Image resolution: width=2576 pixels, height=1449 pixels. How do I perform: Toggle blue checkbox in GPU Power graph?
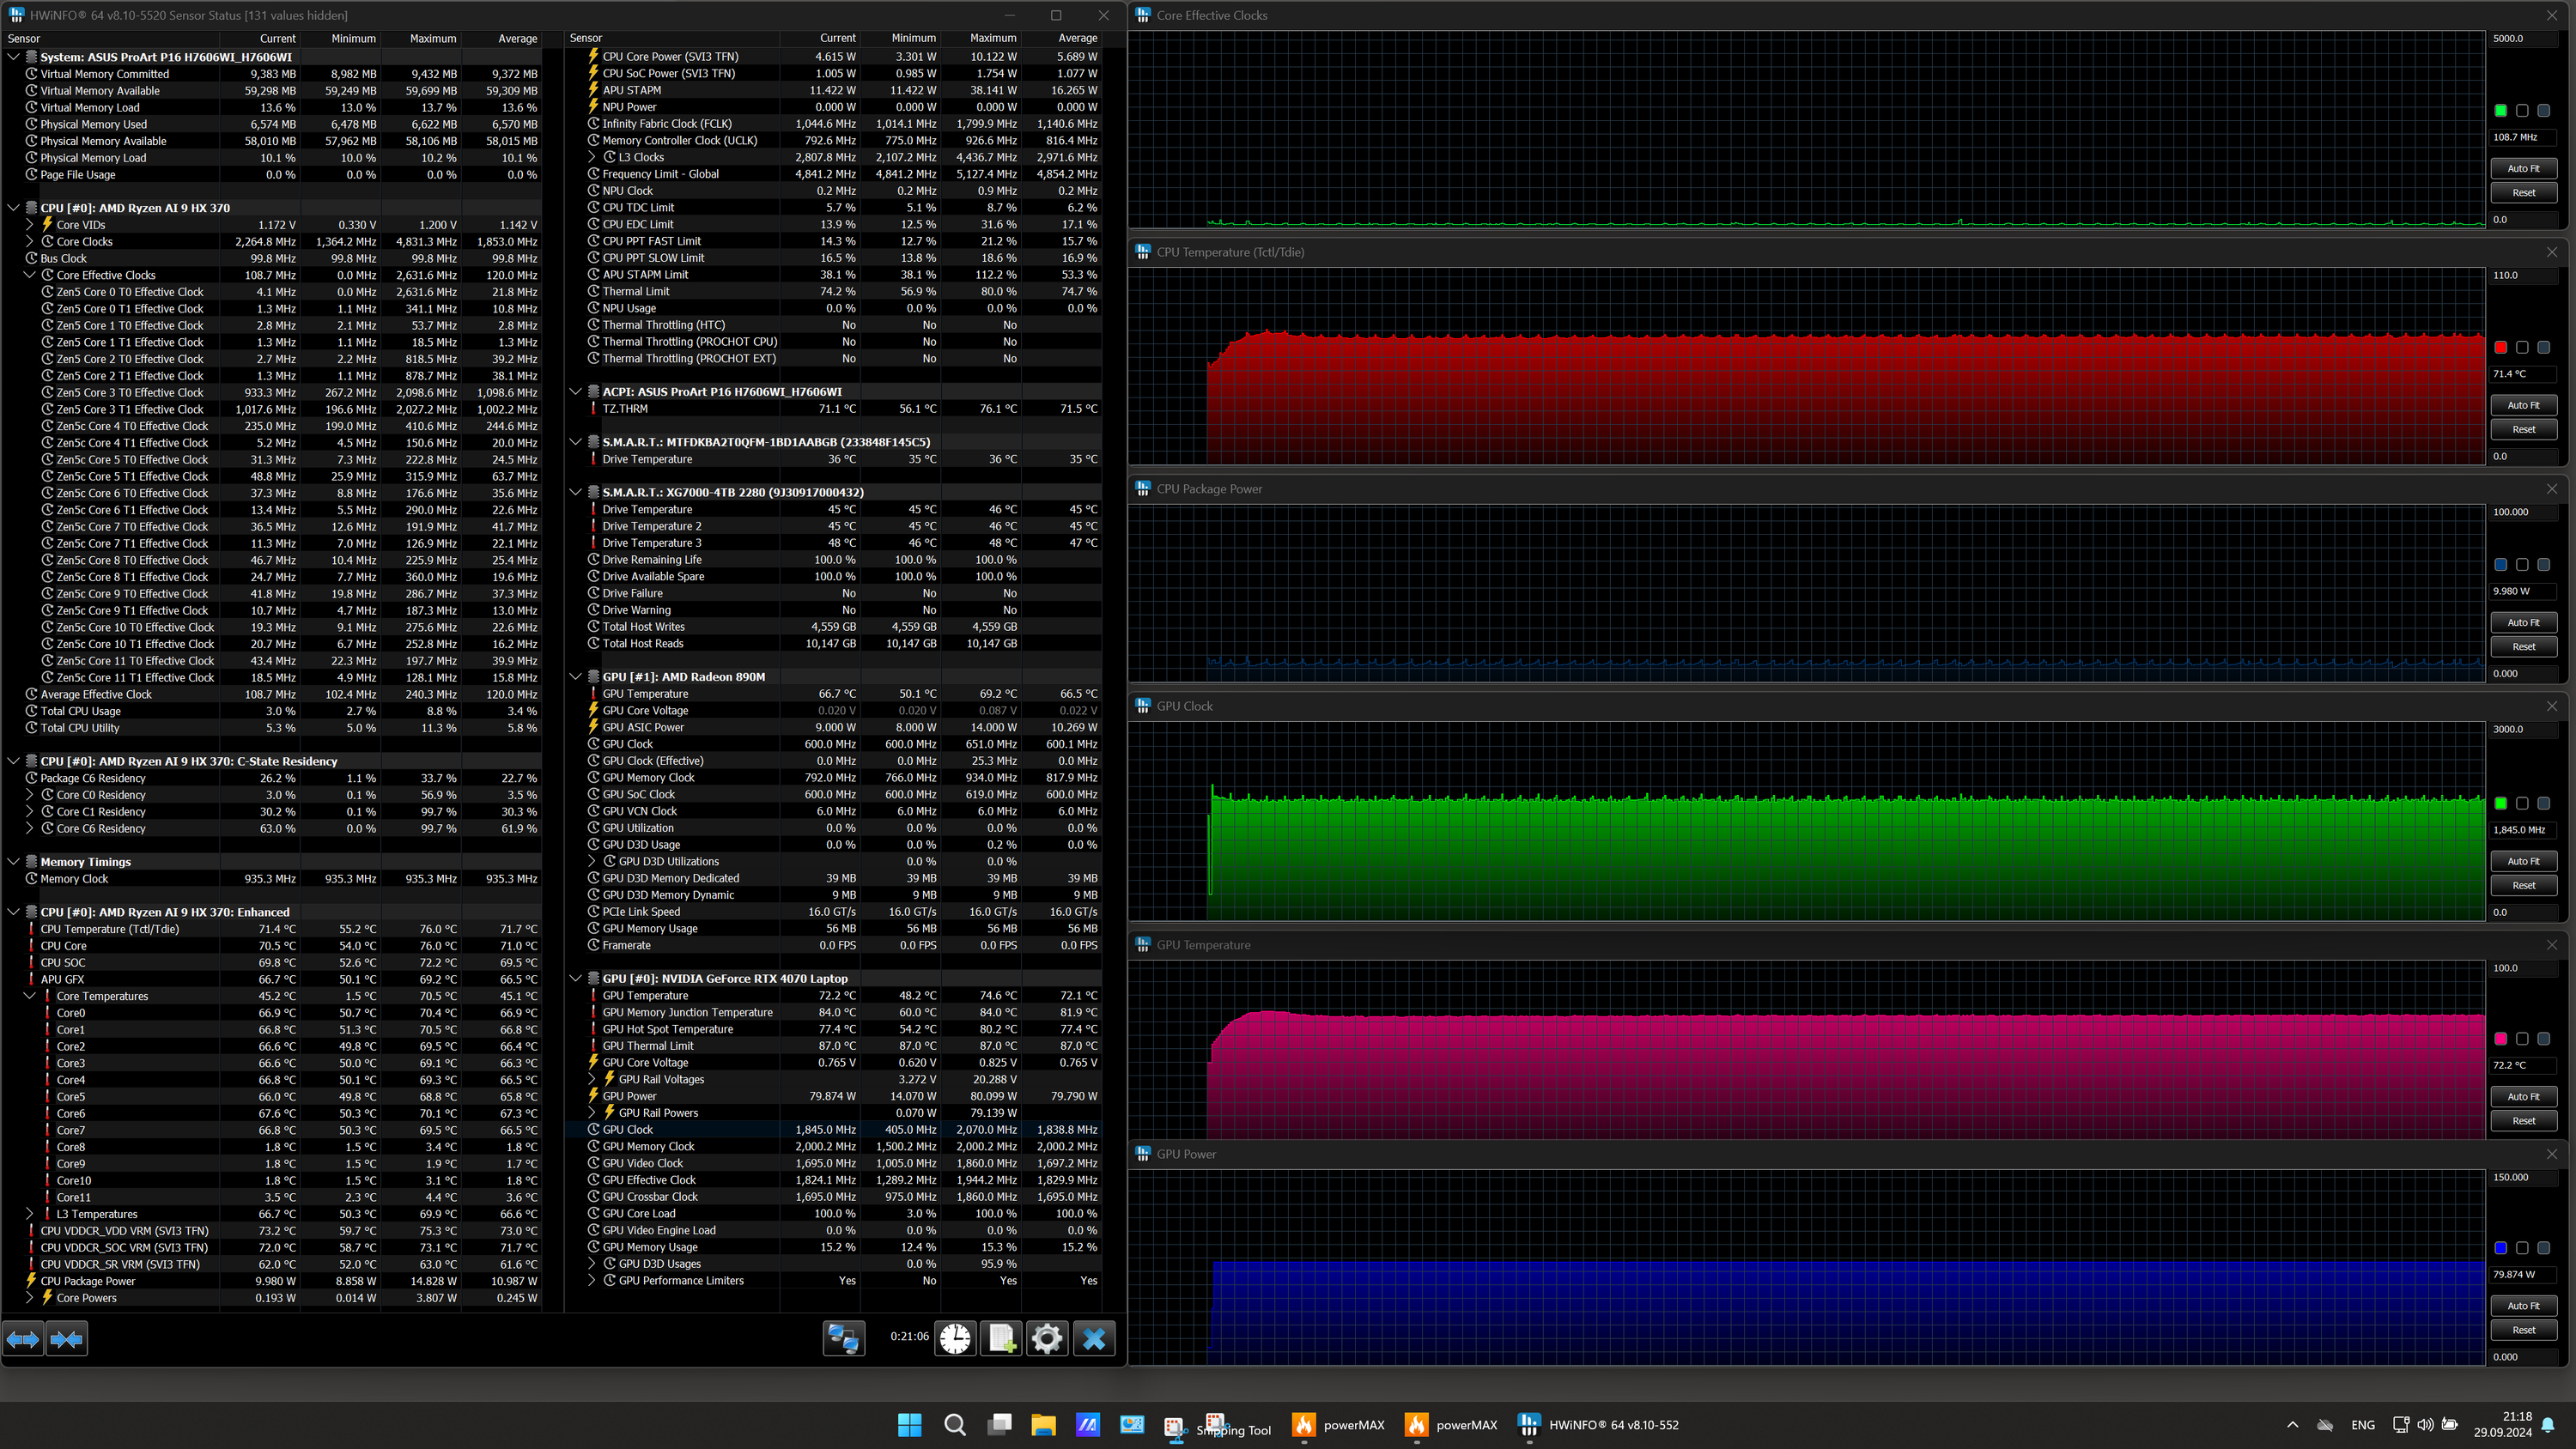pos(2501,1248)
